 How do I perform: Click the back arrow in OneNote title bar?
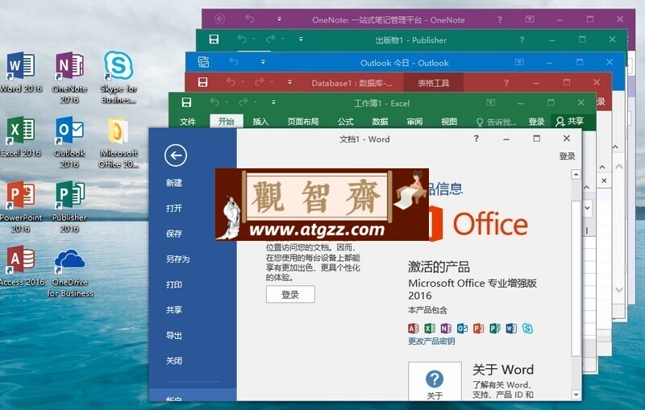tap(219, 19)
